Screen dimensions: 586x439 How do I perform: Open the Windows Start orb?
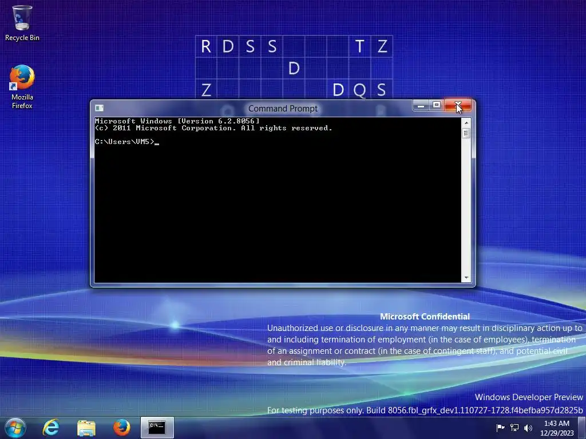15,428
